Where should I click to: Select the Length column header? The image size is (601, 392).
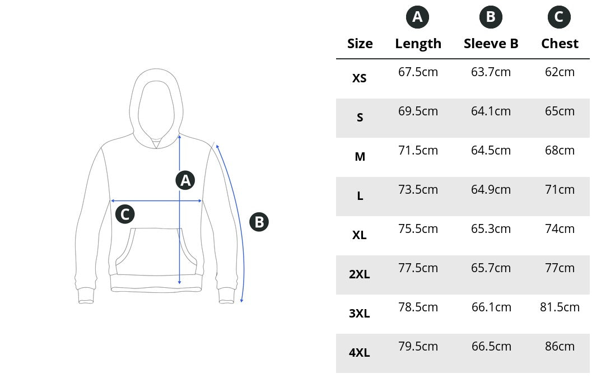coord(418,44)
